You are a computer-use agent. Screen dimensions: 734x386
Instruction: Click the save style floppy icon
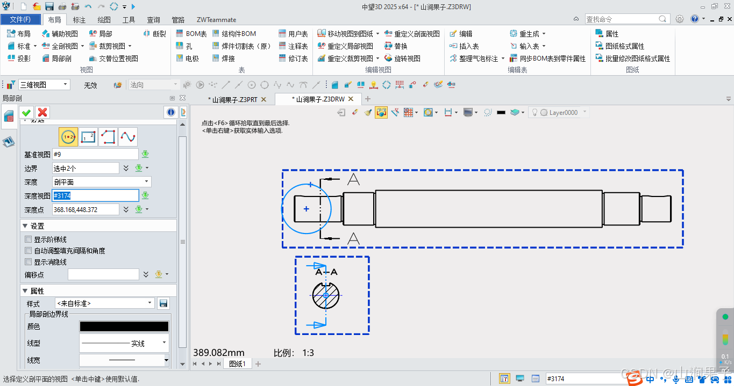click(x=163, y=303)
